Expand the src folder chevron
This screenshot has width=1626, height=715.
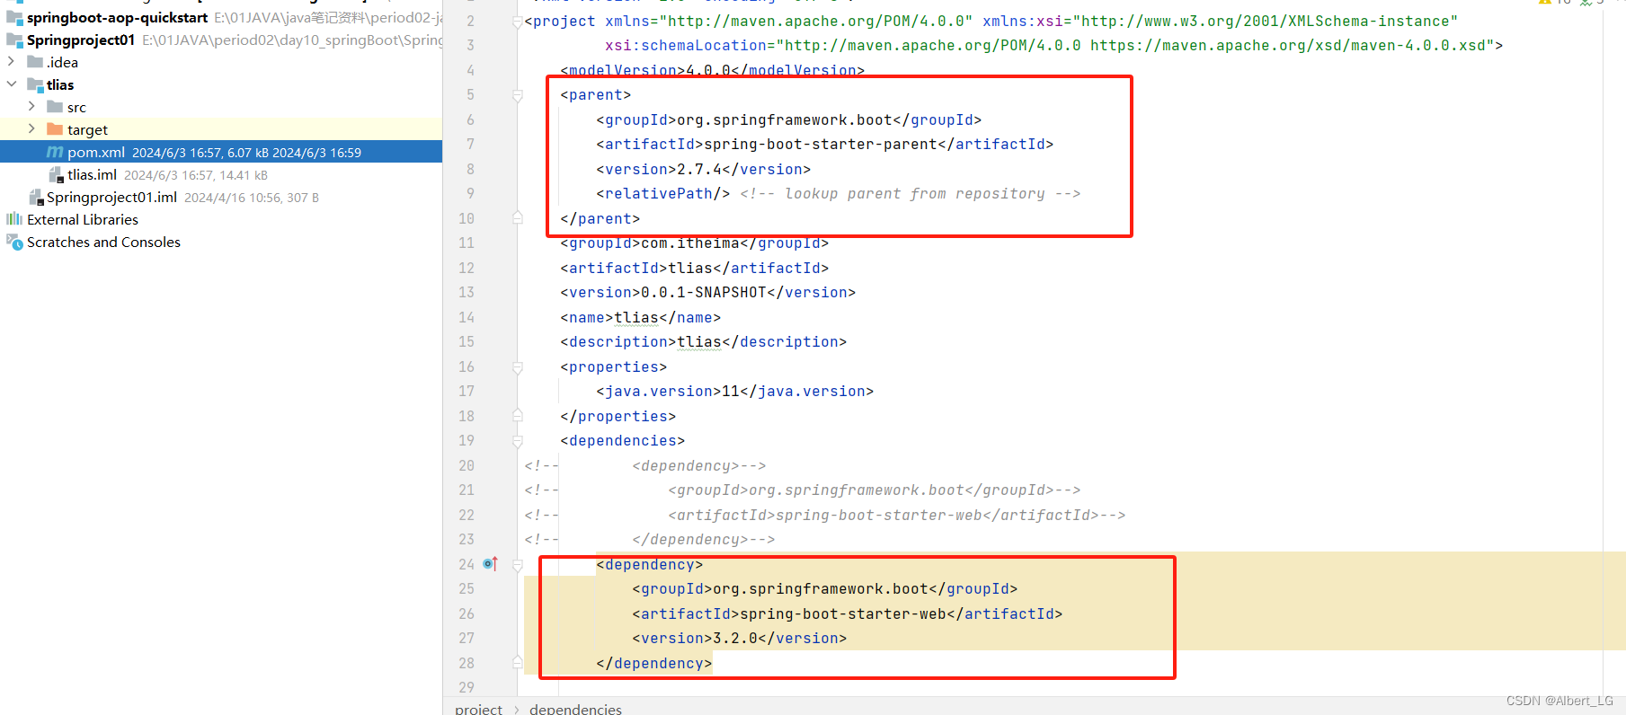pos(31,107)
